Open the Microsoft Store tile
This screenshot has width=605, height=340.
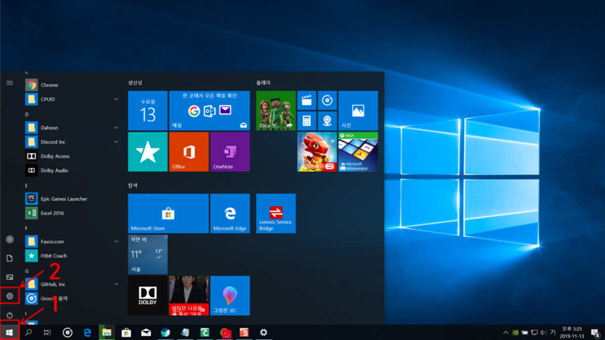click(168, 214)
